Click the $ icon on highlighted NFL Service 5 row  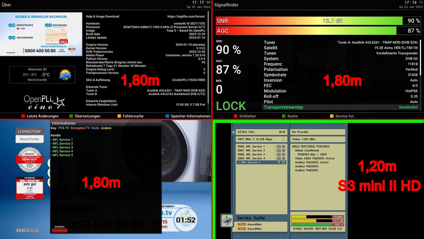pos(279,162)
